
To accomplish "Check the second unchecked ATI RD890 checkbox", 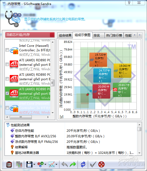I will (7, 79).
